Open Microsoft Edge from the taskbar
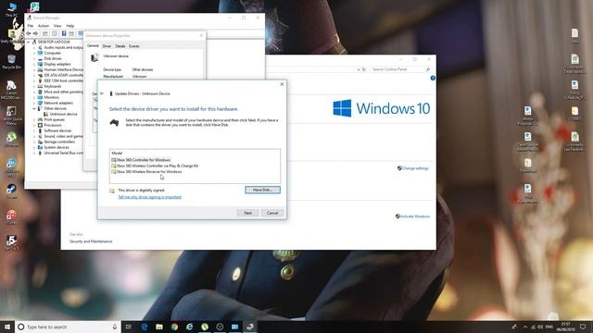This screenshot has height=333, width=593. click(145, 327)
